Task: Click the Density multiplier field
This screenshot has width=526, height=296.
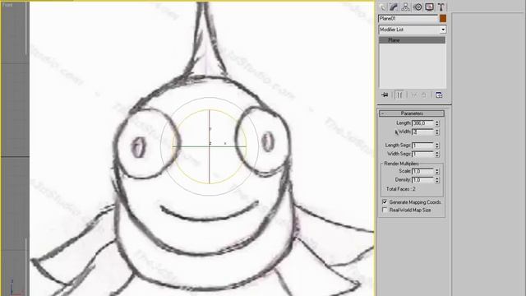Action: coord(422,180)
